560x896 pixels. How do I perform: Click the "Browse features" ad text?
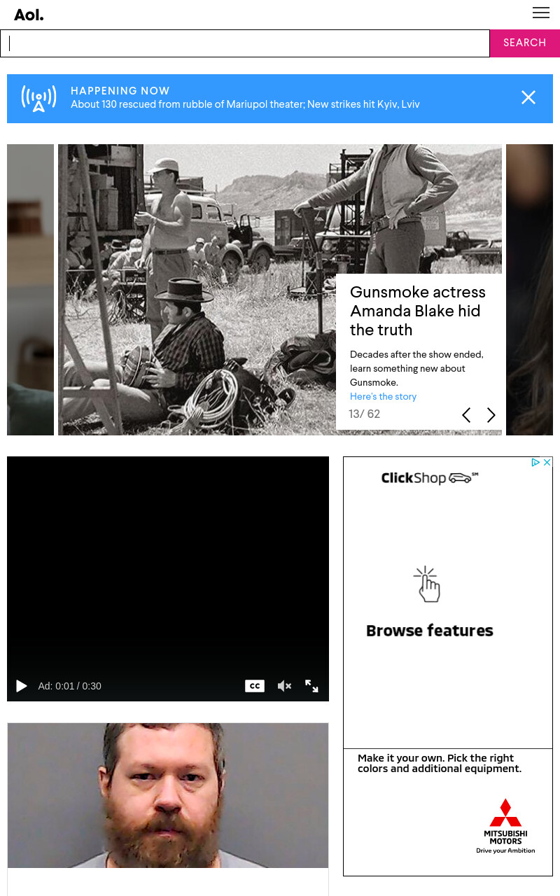[430, 631]
